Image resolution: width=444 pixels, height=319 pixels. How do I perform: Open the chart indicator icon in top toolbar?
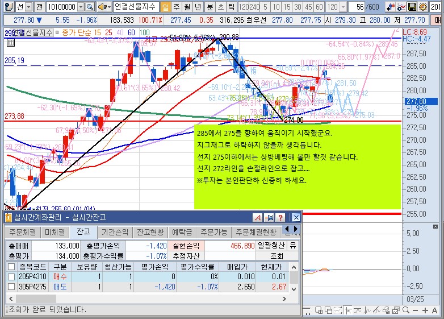(401, 7)
